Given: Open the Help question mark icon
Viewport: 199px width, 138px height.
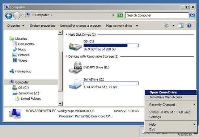Looking at the screenshot, I should [x=189, y=26].
